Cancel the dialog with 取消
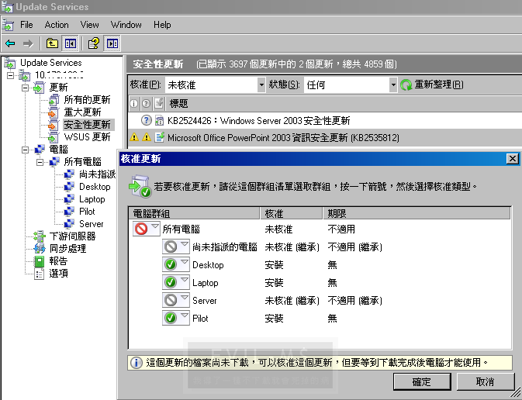Viewport: 522px width, 400px height. [x=485, y=381]
